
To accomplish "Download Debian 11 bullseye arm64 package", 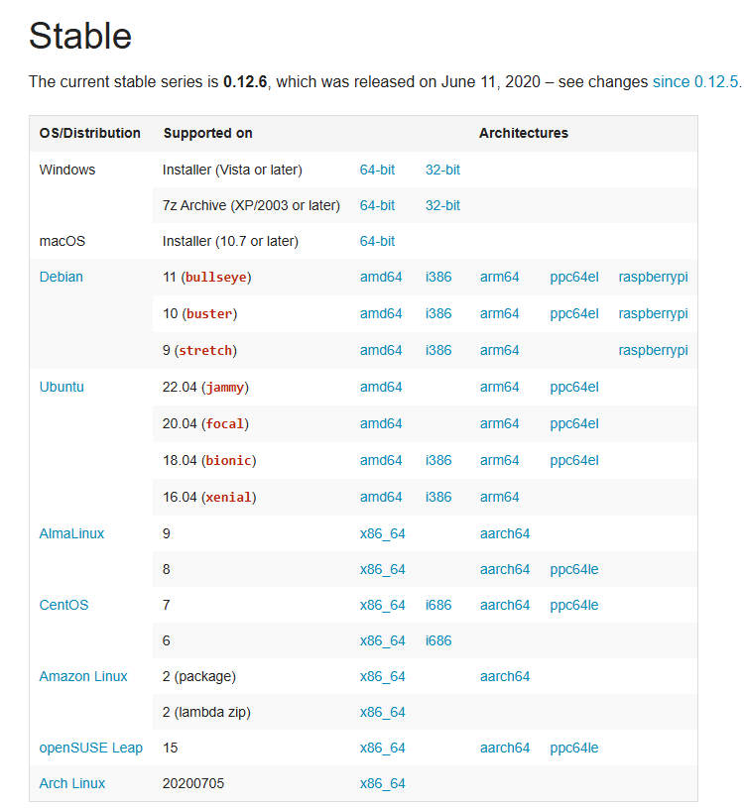I will [499, 278].
